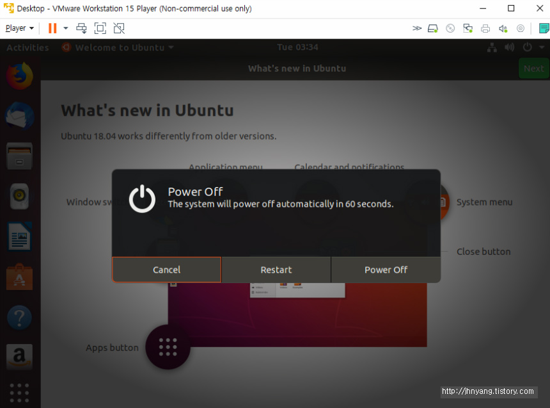The height and width of the screenshot is (408, 550).
Task: Open the CD/DVD drive device icon
Action: (450, 28)
